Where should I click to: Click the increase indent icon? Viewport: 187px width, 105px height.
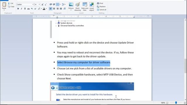point(54,5)
